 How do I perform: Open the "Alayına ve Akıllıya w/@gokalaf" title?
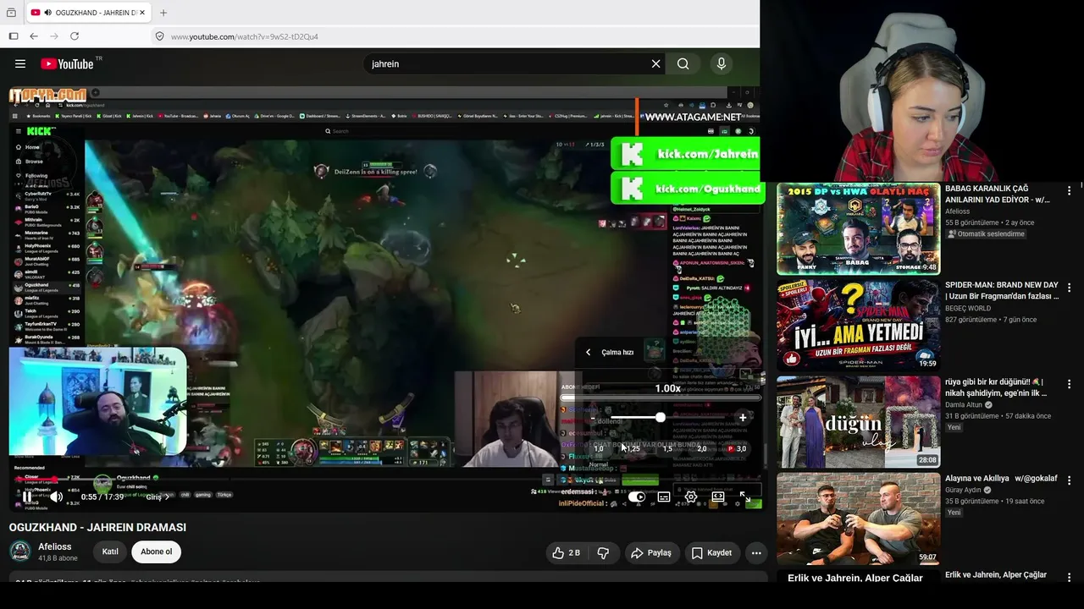(x=1001, y=479)
